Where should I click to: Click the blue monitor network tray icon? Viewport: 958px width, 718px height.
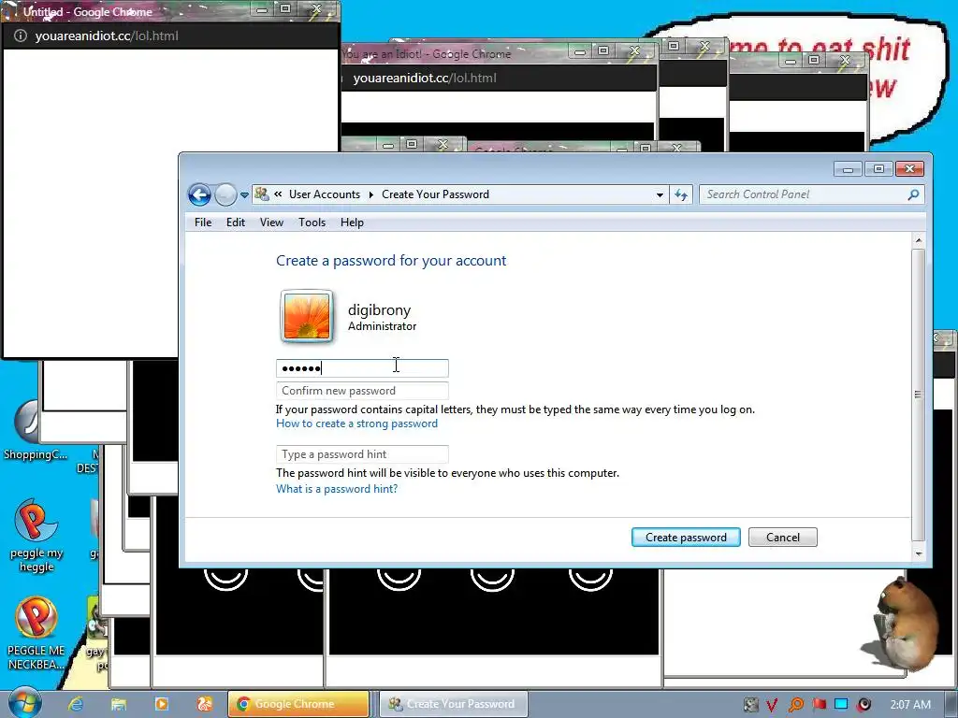(841, 705)
